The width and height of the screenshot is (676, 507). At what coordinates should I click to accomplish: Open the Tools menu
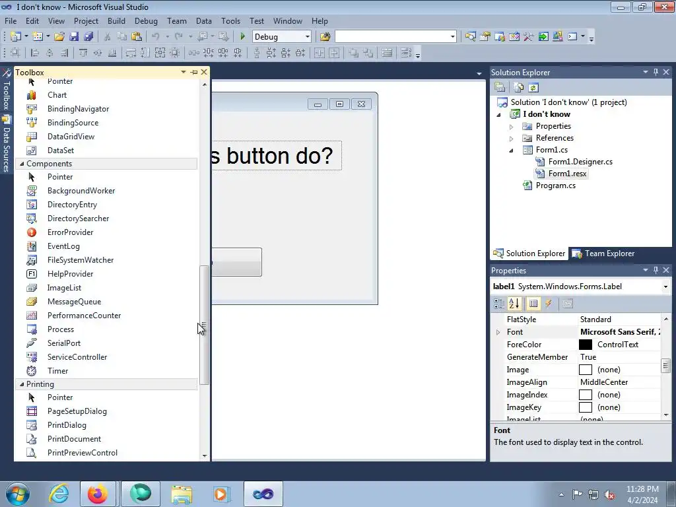230,20
